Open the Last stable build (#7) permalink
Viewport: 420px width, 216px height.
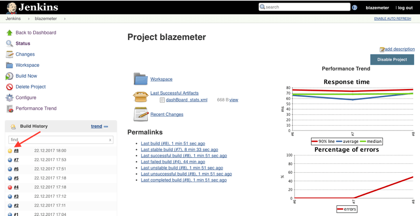[179, 150]
